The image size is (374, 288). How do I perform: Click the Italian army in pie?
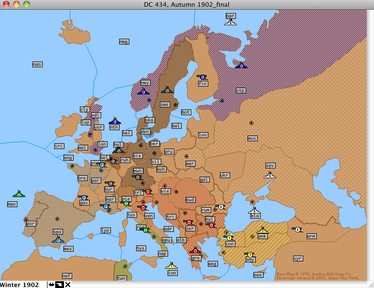coord(126,203)
